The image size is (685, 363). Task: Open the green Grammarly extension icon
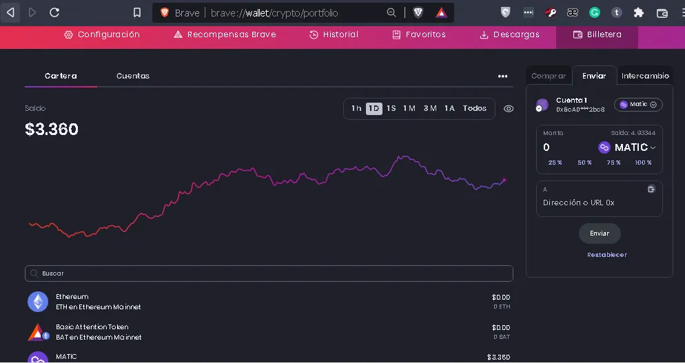click(595, 12)
